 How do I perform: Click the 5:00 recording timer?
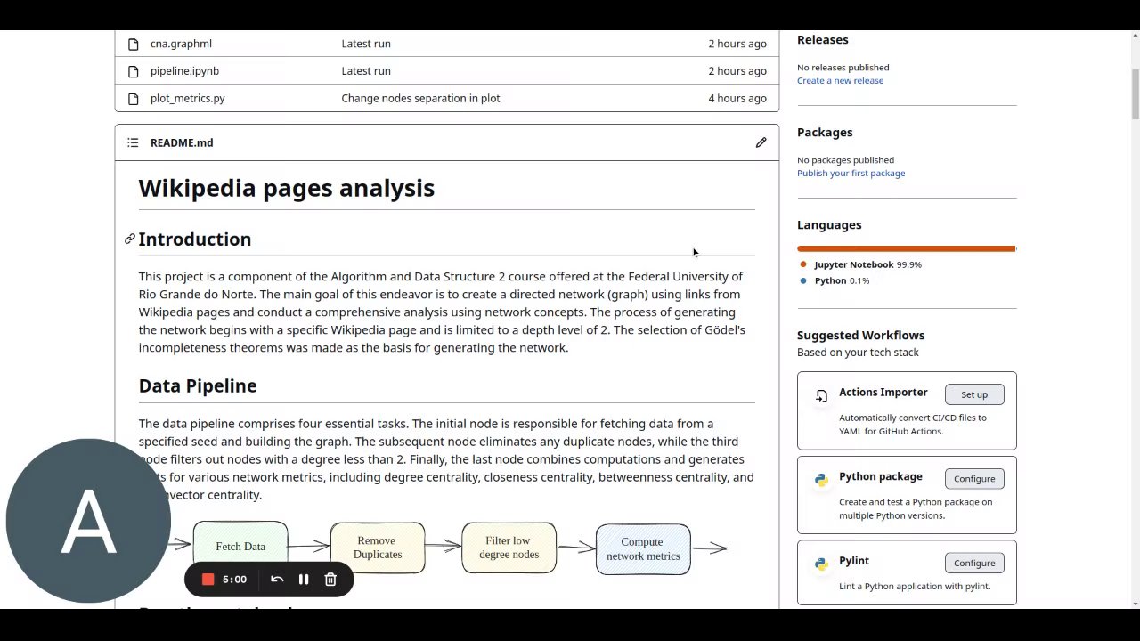click(234, 580)
